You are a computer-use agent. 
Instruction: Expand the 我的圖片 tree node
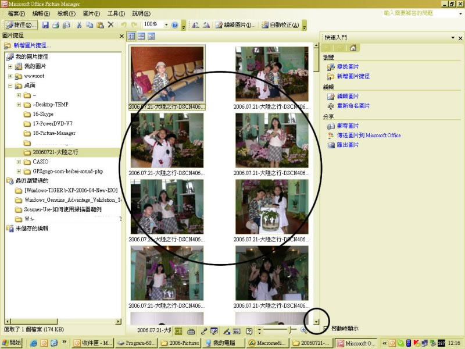10,66
